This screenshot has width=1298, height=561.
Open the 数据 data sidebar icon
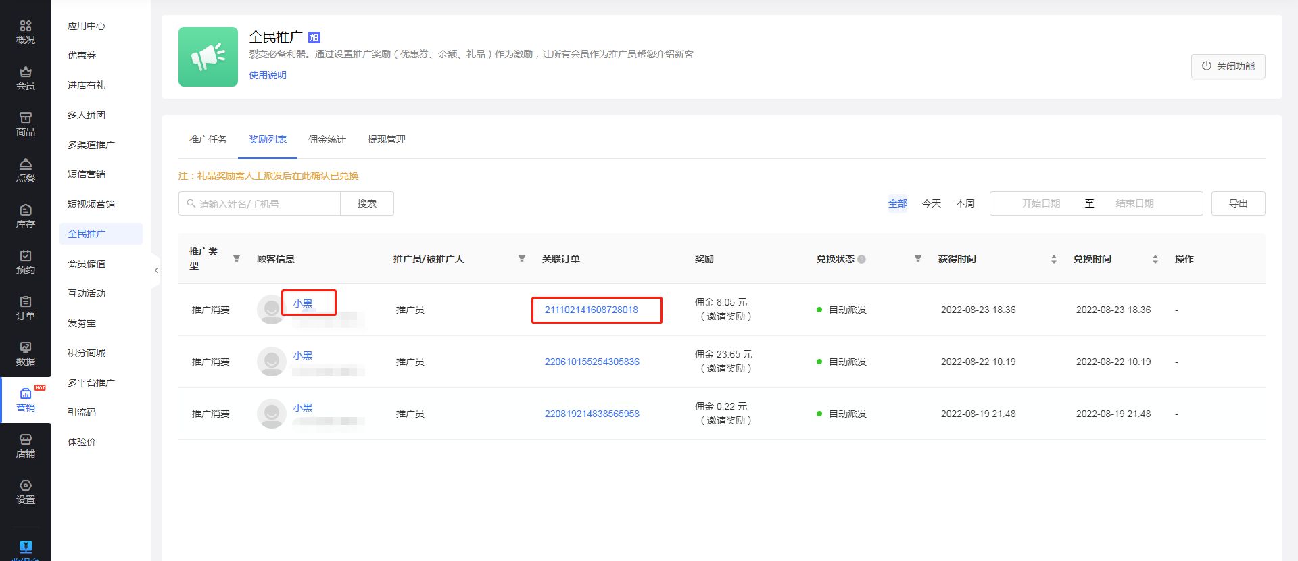(x=26, y=354)
